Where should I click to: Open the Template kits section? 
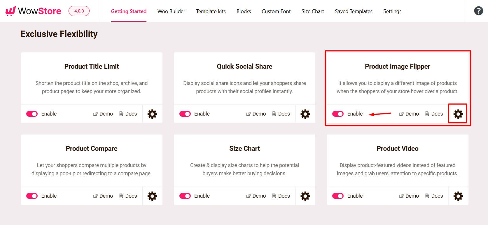(x=211, y=11)
